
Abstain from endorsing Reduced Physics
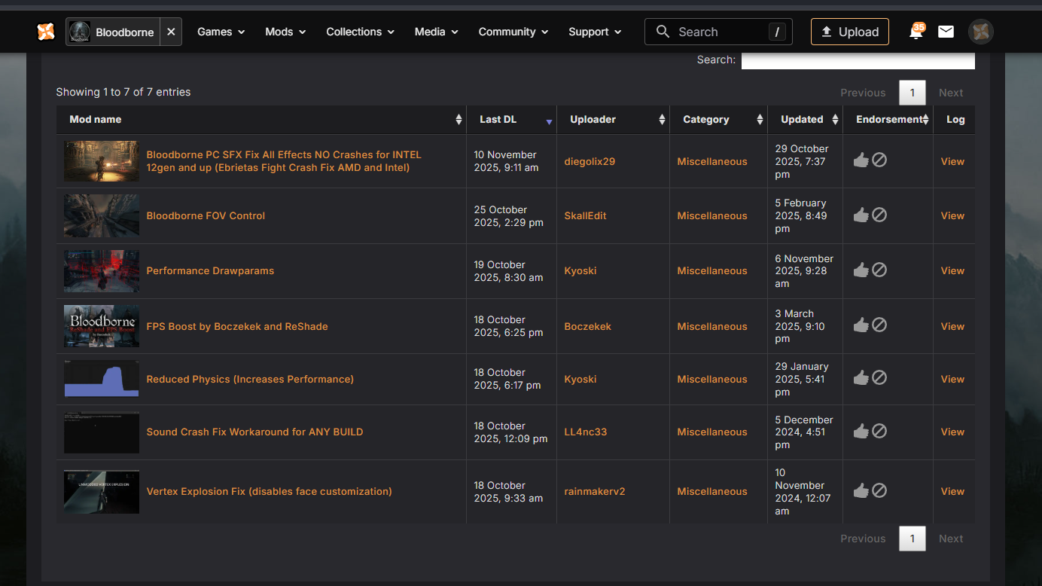879,378
